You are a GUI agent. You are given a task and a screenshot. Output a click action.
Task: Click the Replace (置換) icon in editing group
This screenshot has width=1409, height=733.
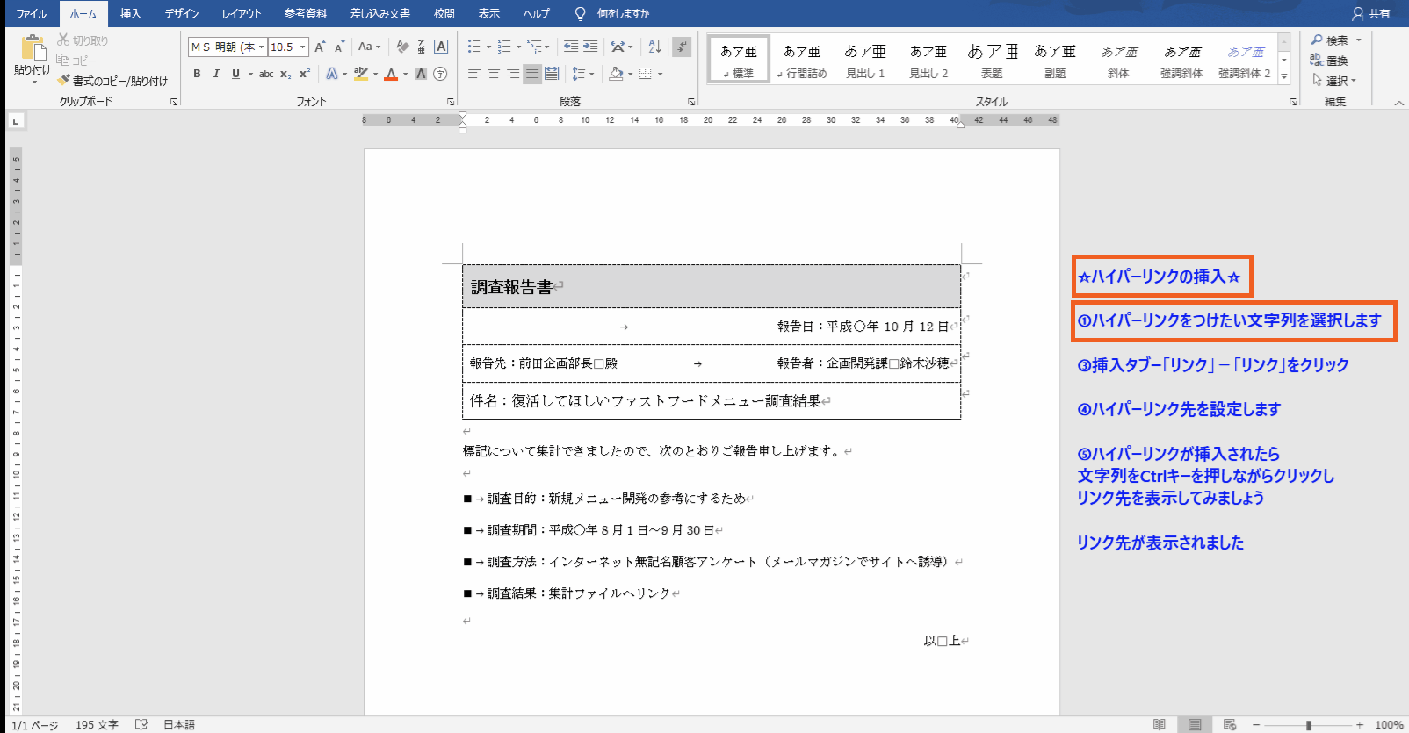[1329, 61]
